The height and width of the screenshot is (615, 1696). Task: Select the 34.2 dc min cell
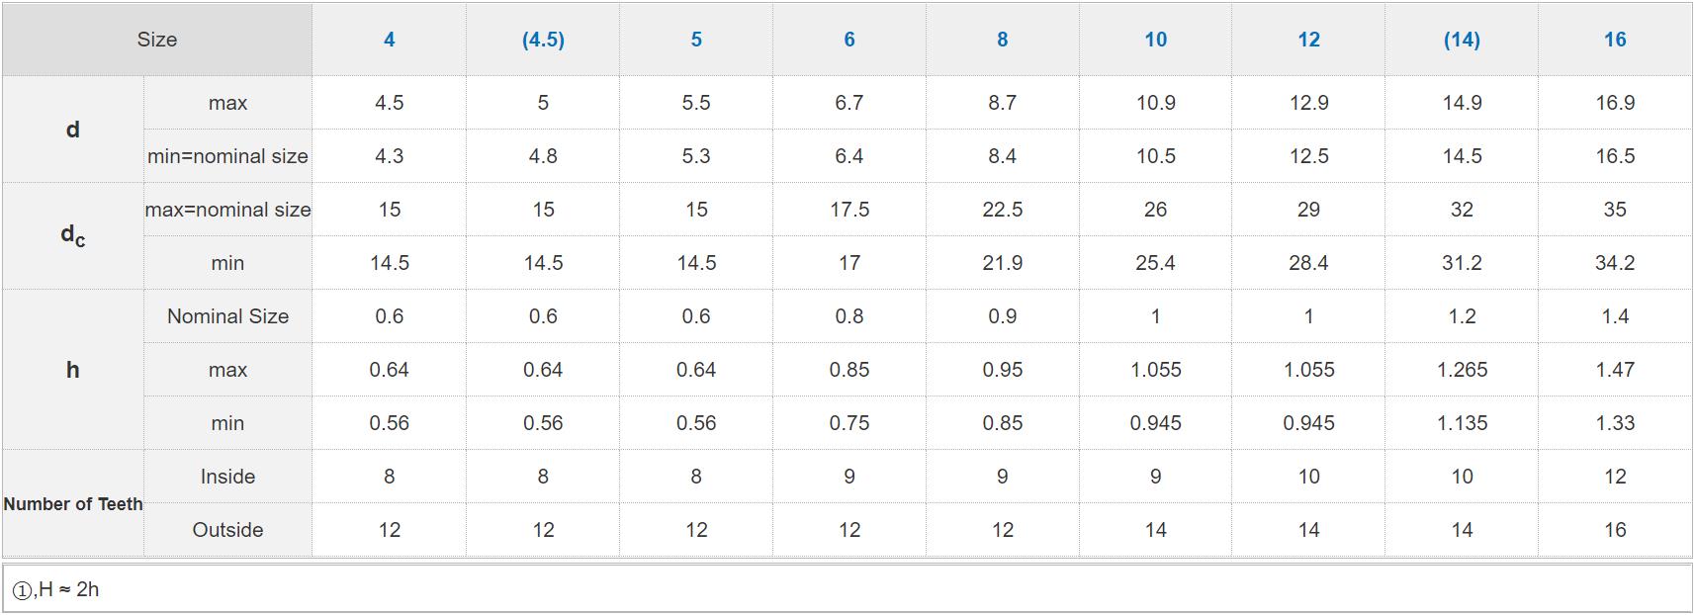coord(1615,263)
